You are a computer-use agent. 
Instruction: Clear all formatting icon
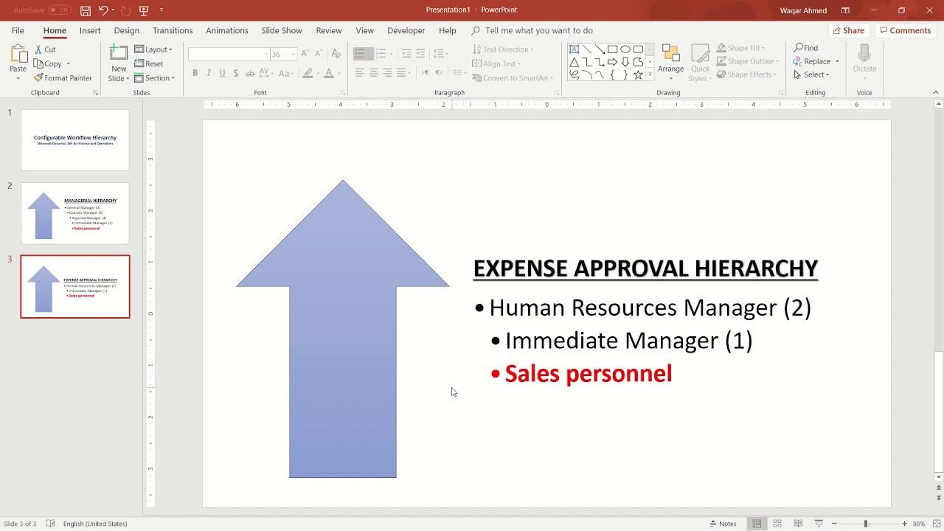[336, 54]
